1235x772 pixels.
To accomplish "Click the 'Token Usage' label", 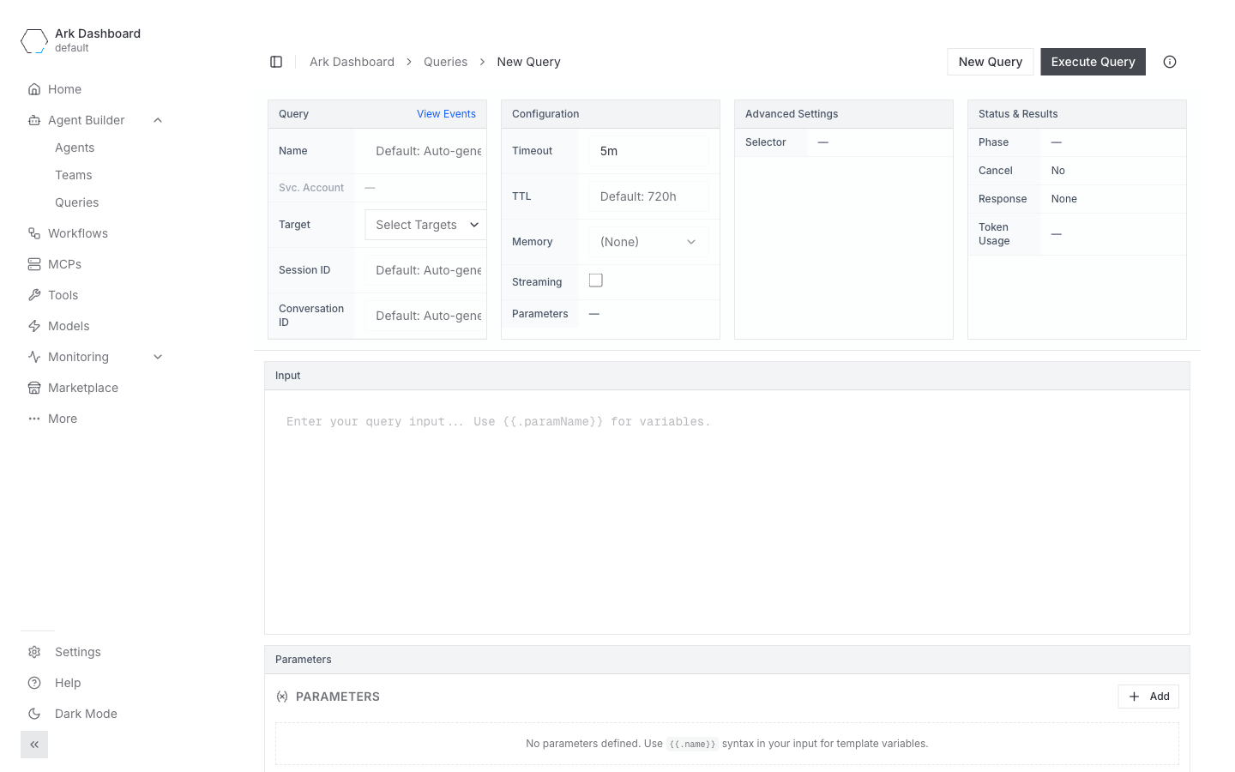I will 994,234.
